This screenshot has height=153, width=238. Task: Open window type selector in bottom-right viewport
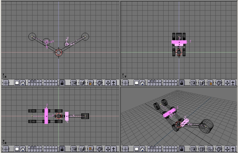click(x=125, y=149)
